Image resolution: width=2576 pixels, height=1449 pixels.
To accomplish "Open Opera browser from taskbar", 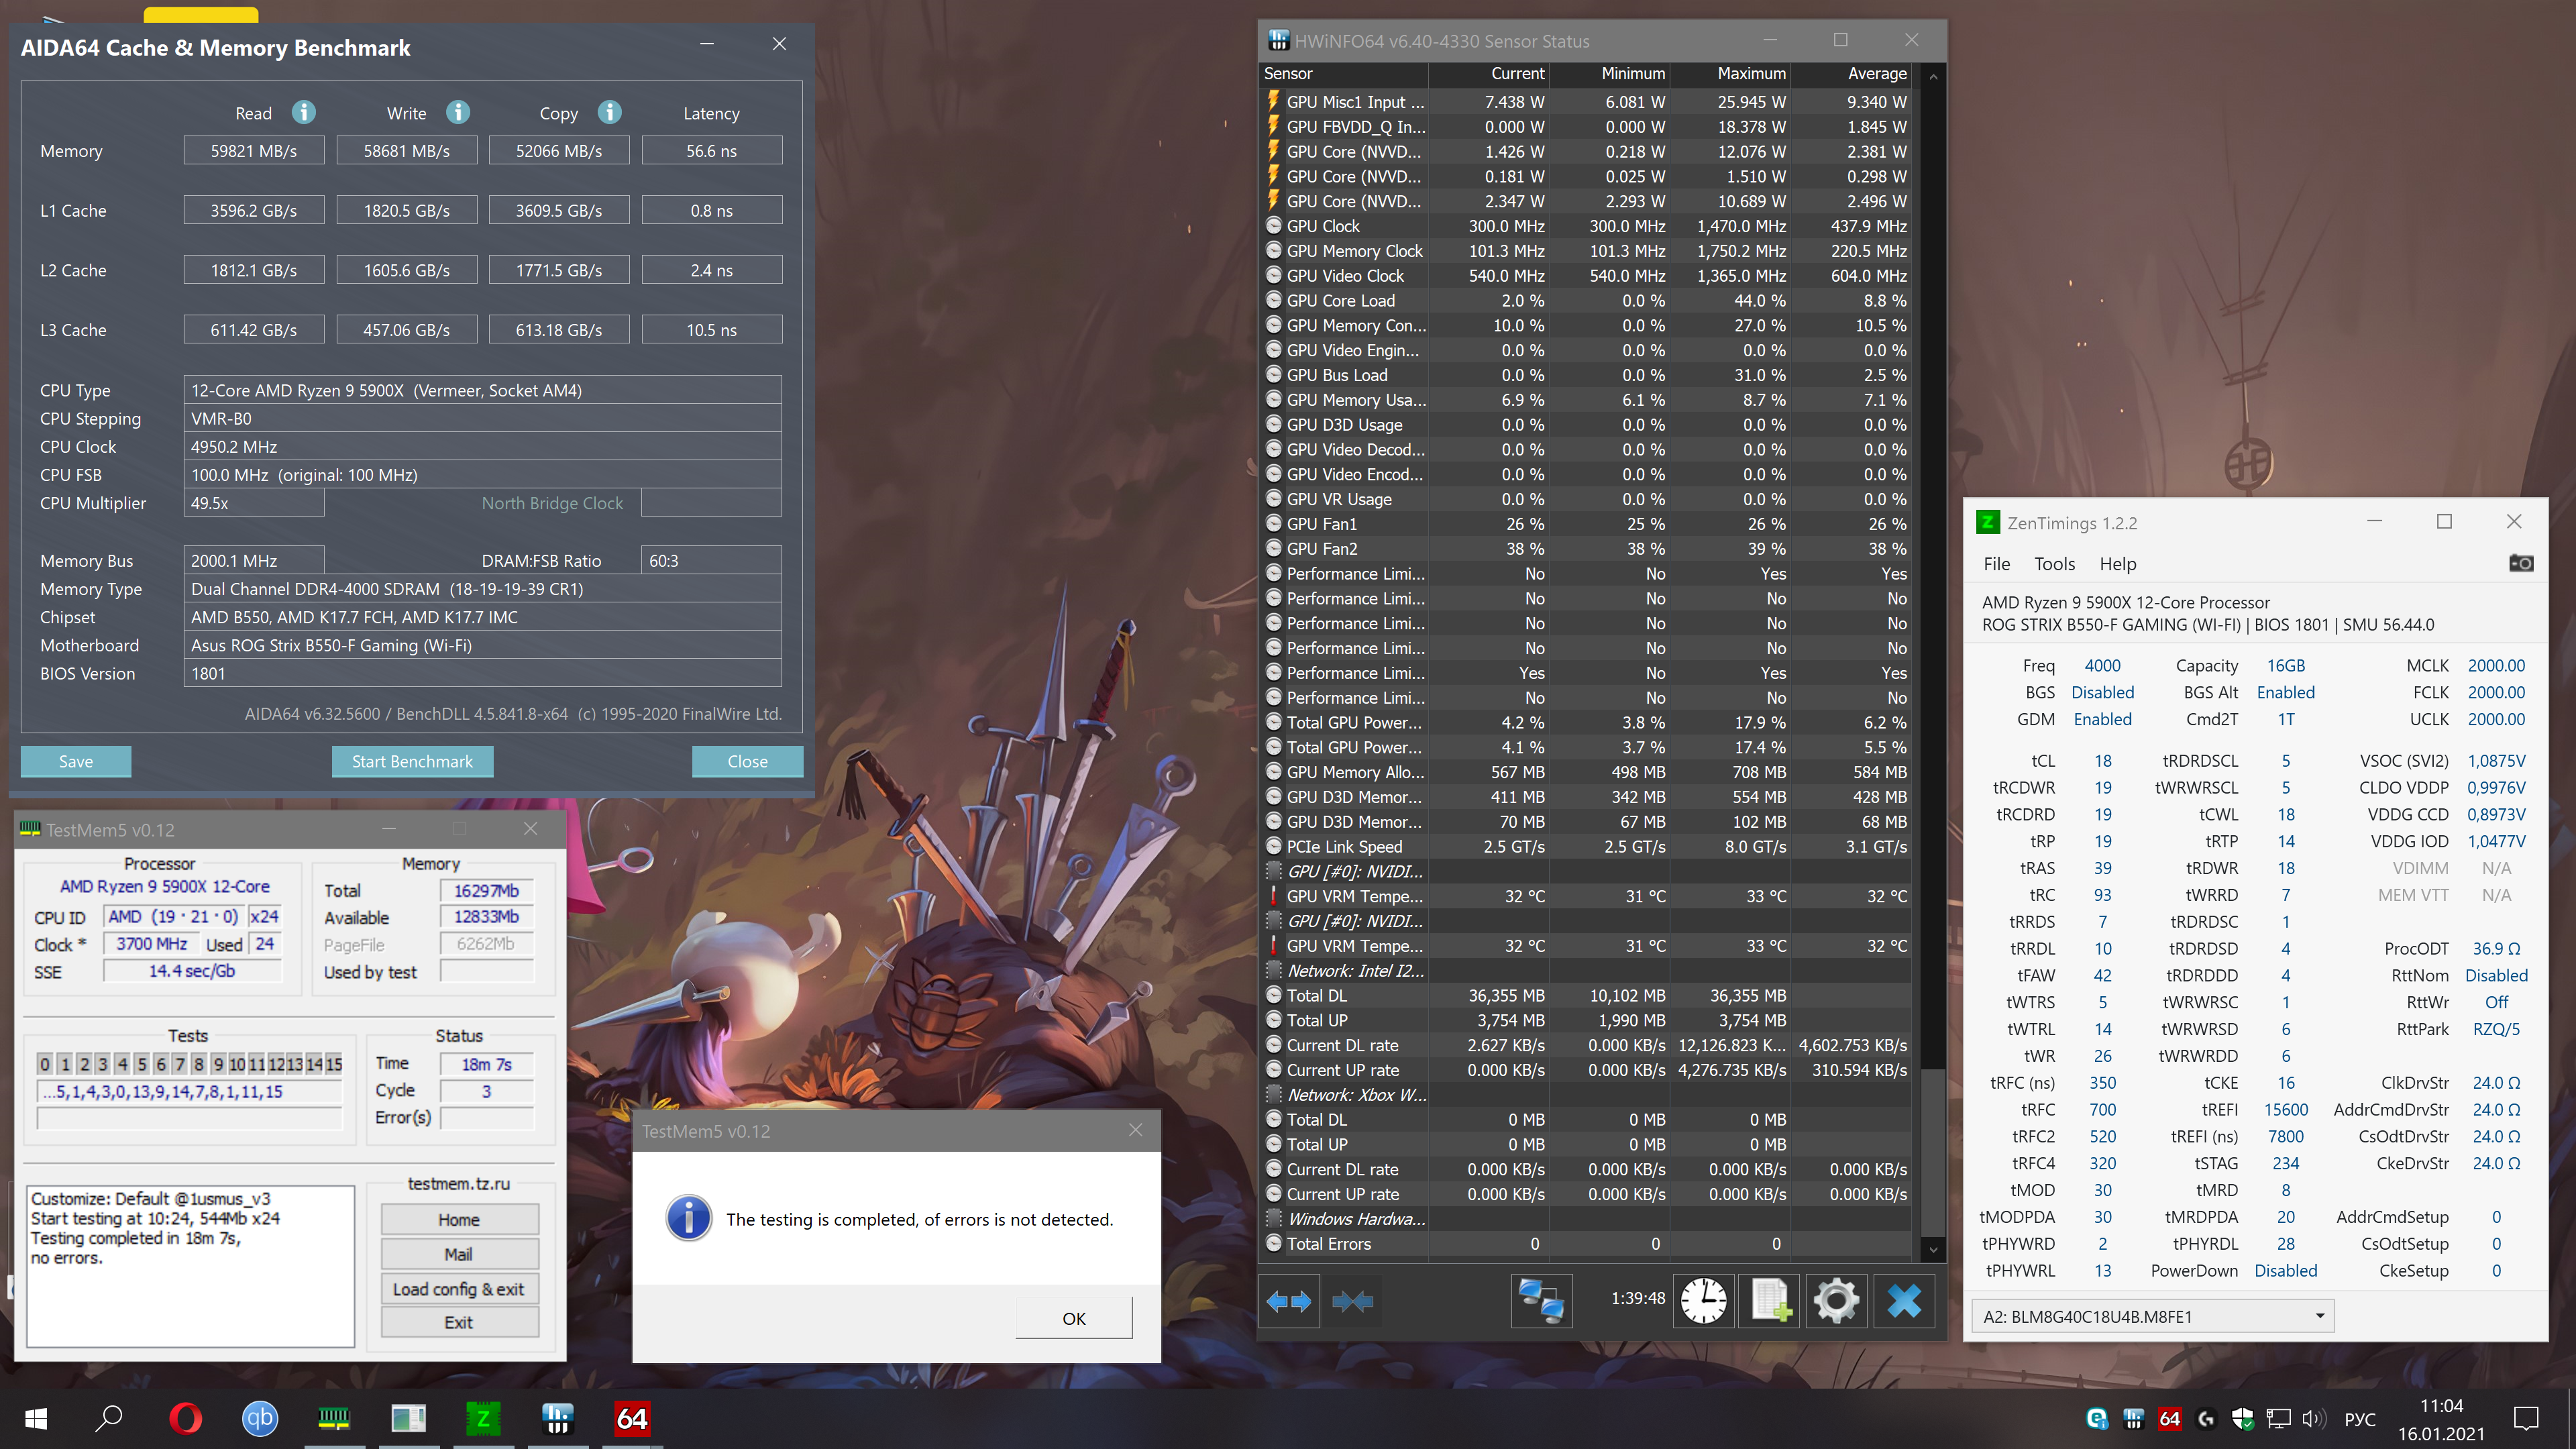I will point(186,1418).
